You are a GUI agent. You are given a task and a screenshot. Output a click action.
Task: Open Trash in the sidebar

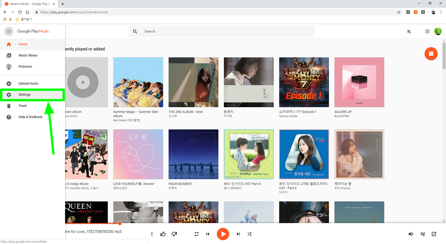coord(33,106)
